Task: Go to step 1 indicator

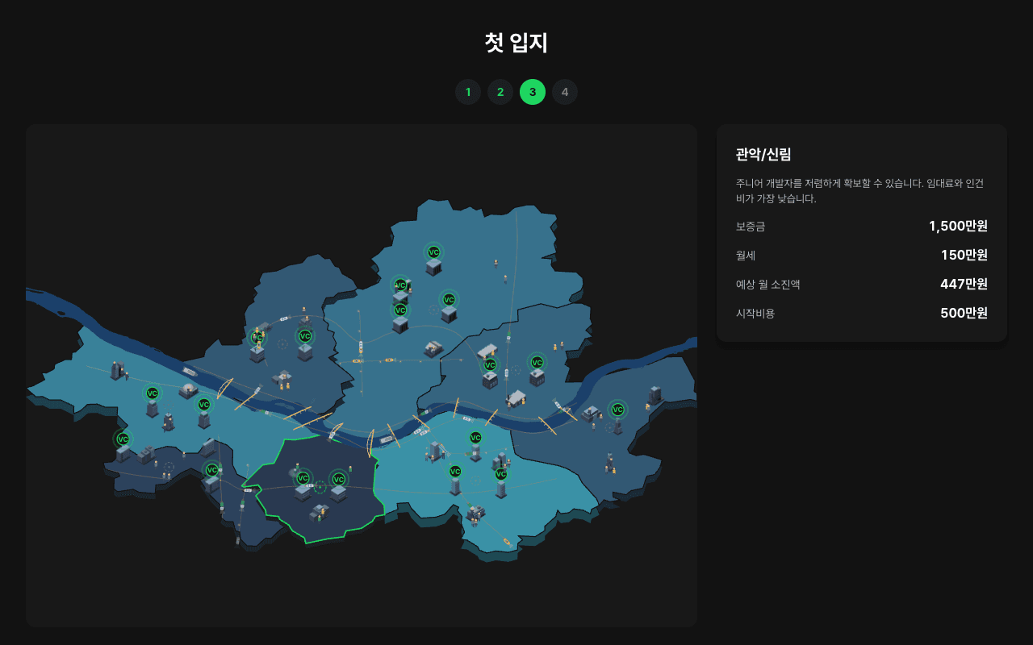Action: point(468,92)
